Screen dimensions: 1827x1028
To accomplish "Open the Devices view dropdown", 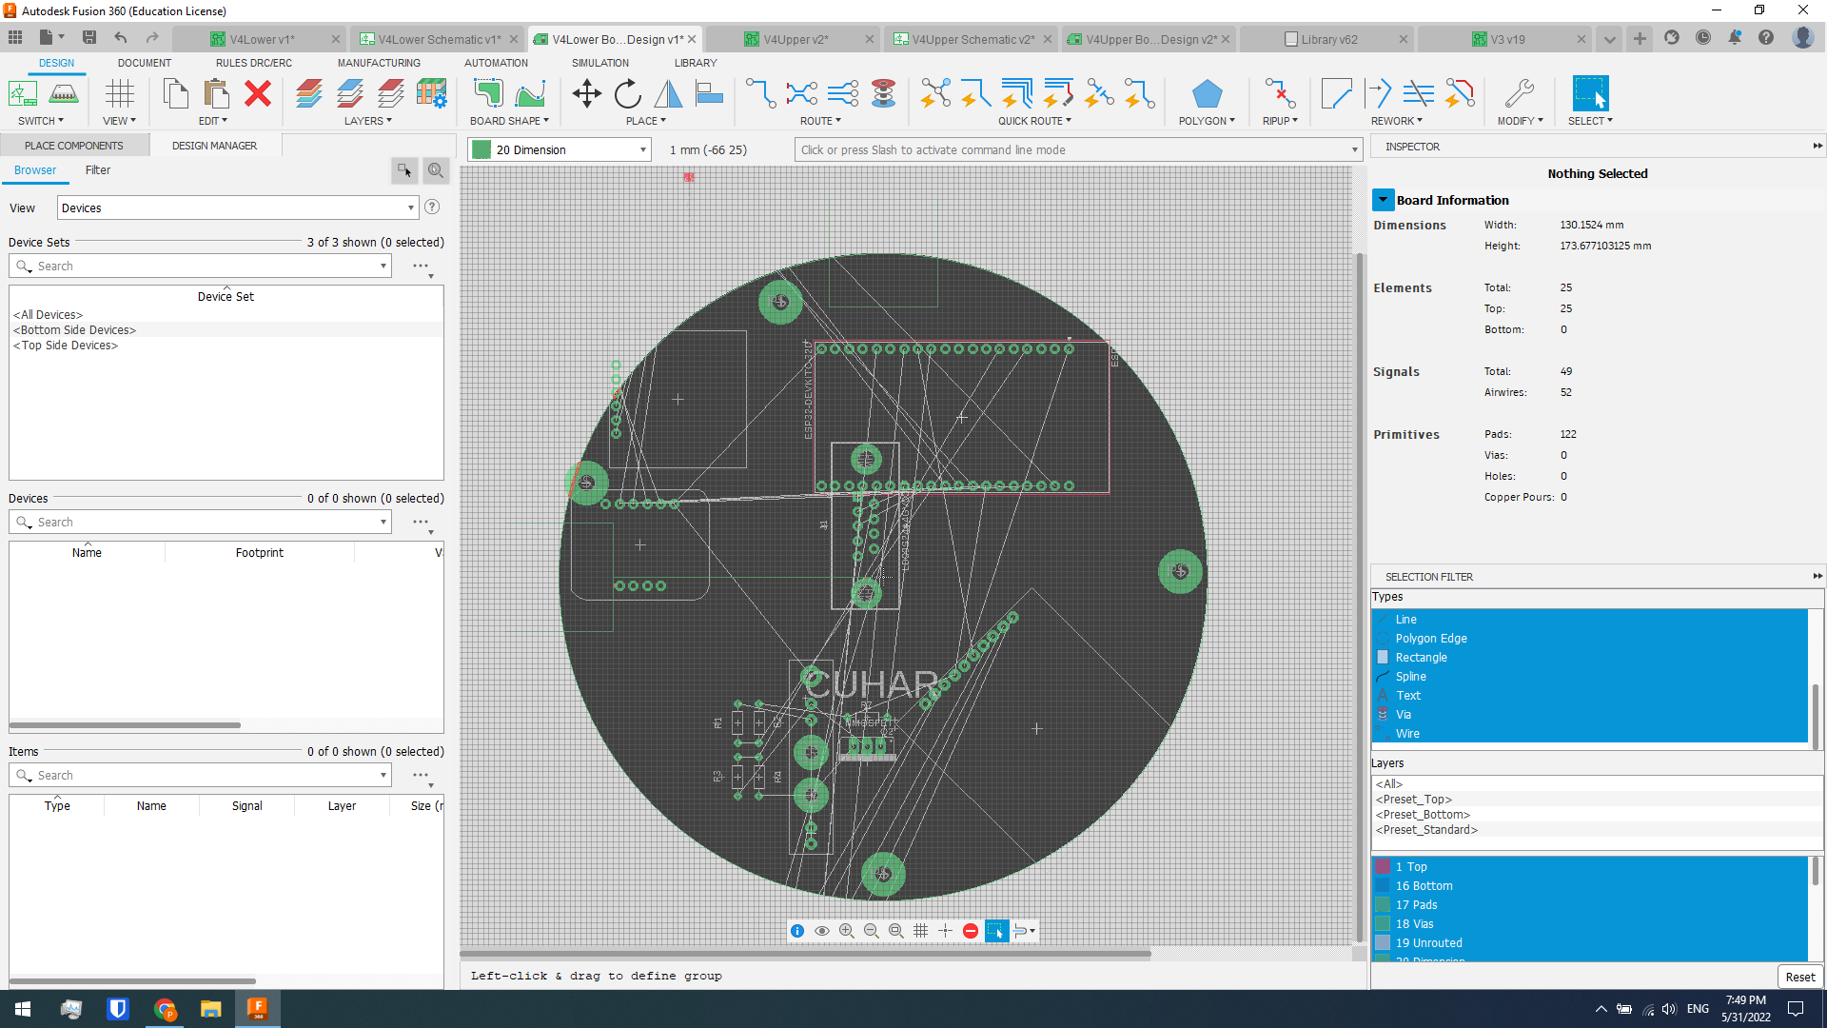I will (411, 207).
